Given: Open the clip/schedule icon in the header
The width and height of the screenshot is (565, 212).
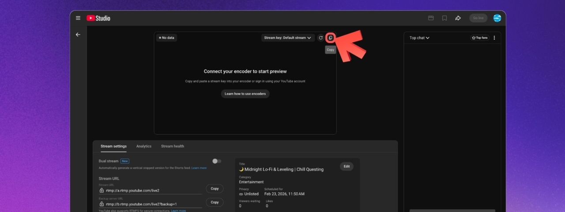Looking at the screenshot, I should pyautogui.click(x=431, y=18).
